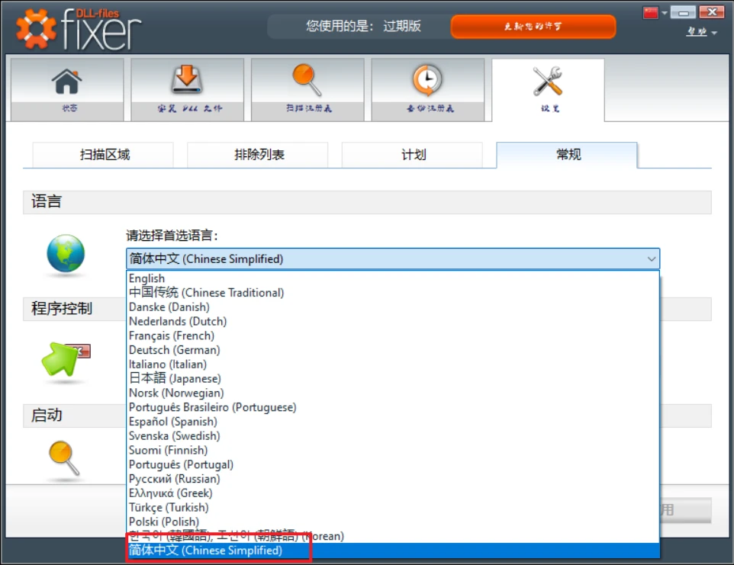Select English from the language list
The image size is (734, 565).
click(146, 278)
